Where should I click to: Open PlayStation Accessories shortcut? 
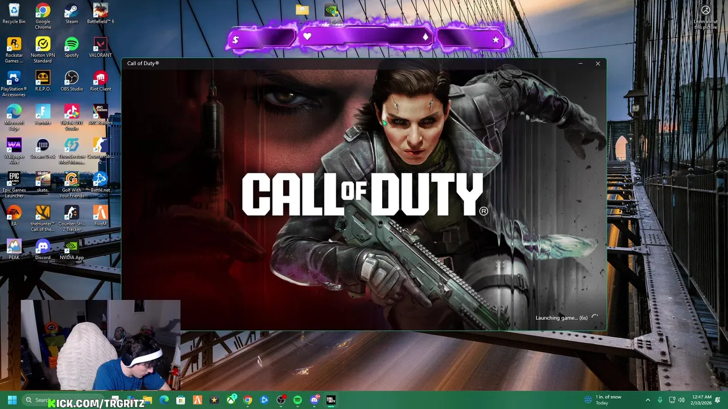(14, 84)
